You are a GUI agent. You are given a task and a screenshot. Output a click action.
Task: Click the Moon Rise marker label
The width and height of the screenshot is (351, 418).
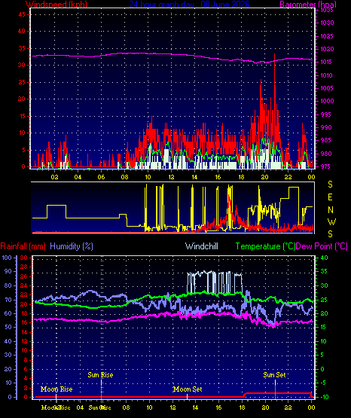[56, 389]
